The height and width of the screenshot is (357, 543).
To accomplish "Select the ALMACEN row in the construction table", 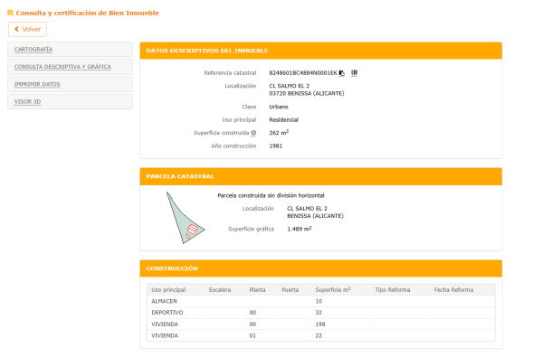I will (320, 301).
